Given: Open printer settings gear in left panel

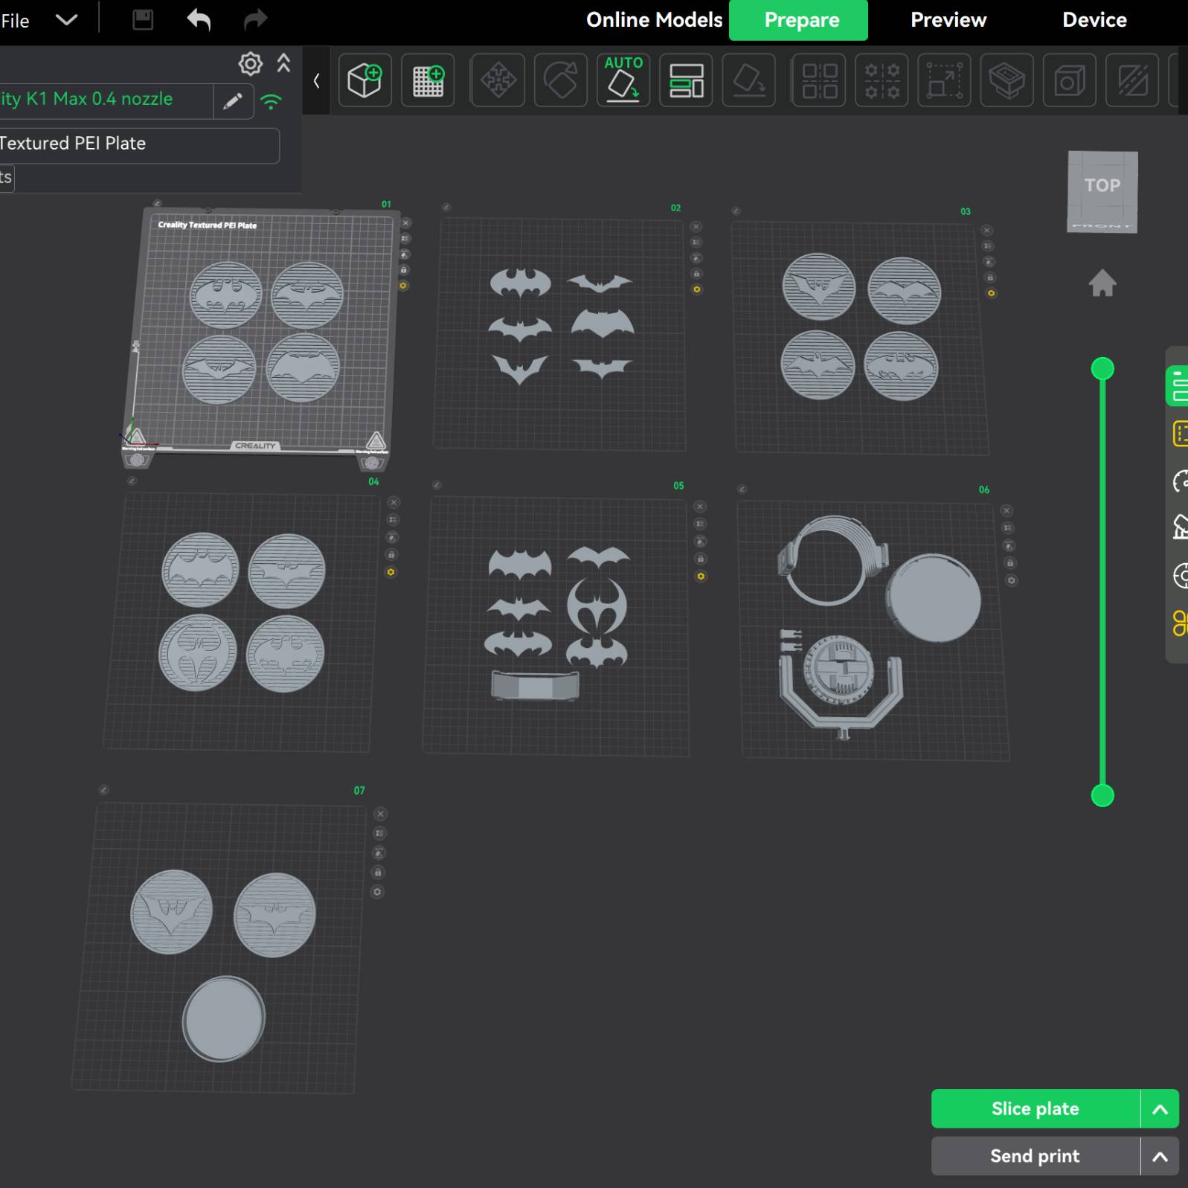Looking at the screenshot, I should 250,64.
